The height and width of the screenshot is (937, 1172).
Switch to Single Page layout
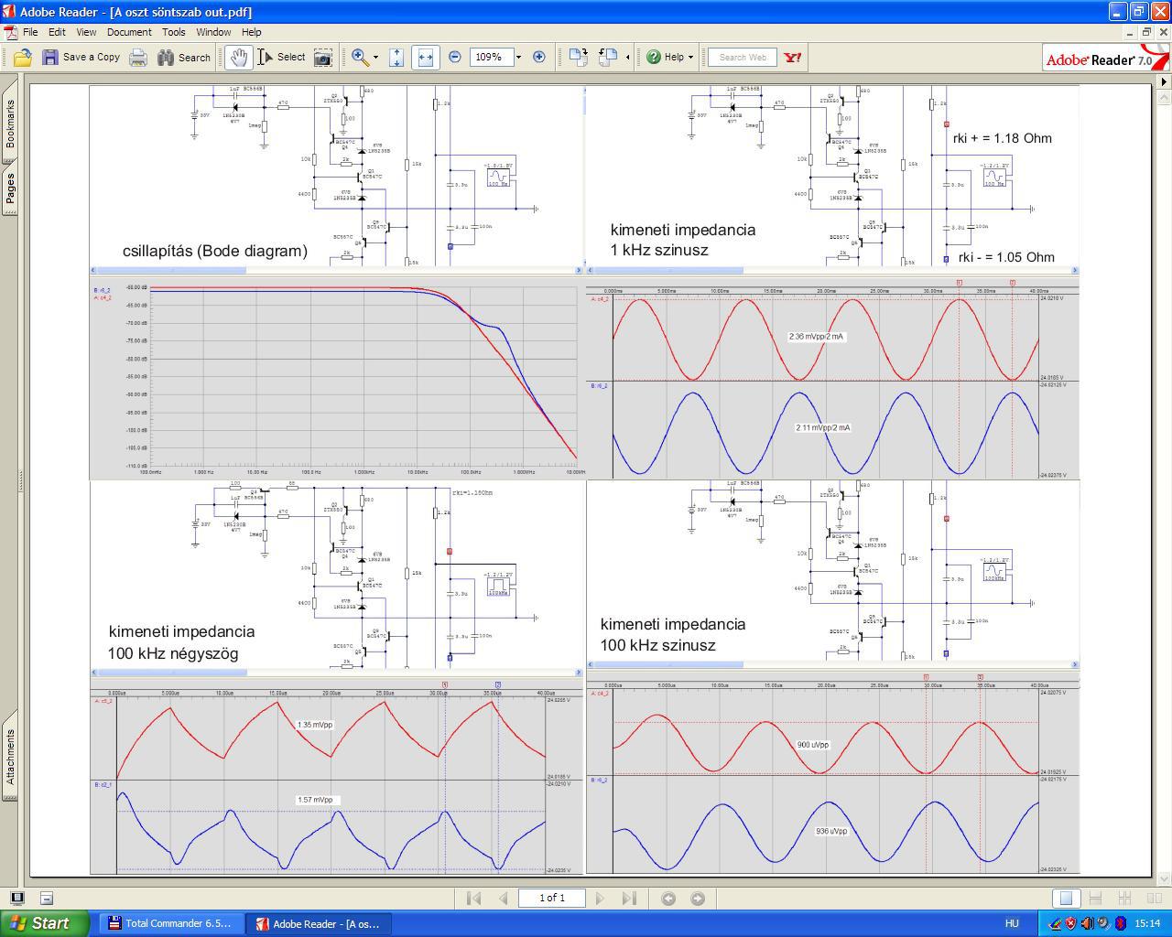[1066, 899]
